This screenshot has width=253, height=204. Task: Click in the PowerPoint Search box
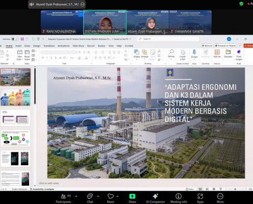pos(168,39)
